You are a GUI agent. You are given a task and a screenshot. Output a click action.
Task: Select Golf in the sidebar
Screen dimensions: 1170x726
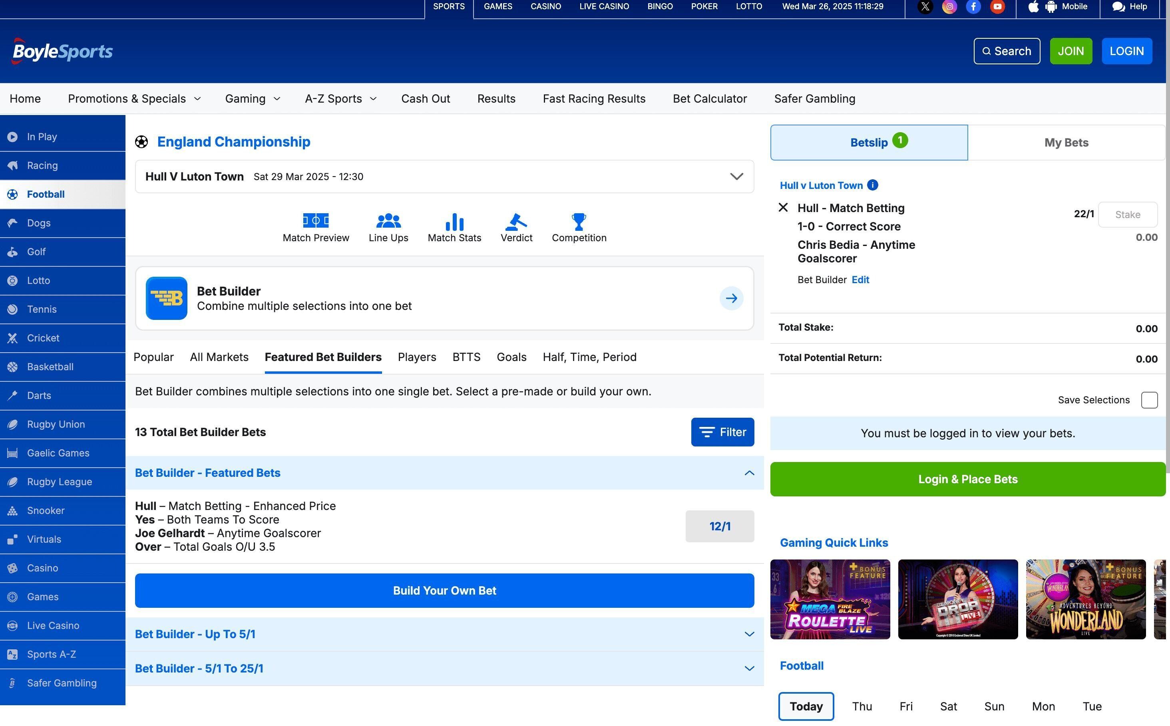pyautogui.click(x=62, y=252)
